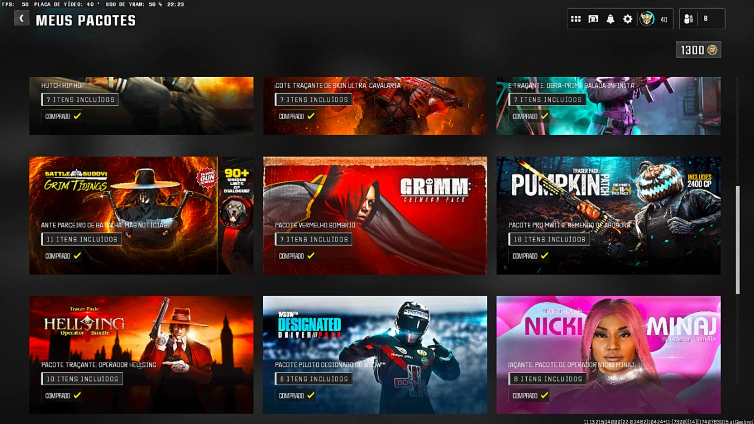This screenshot has height=424, width=754.
Task: Open notifications bell icon
Action: [610, 19]
